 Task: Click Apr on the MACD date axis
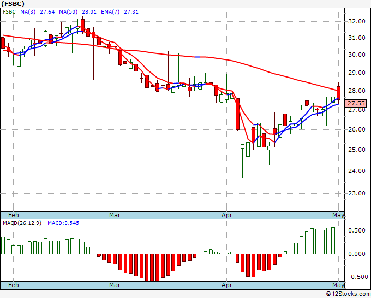(x=227, y=285)
